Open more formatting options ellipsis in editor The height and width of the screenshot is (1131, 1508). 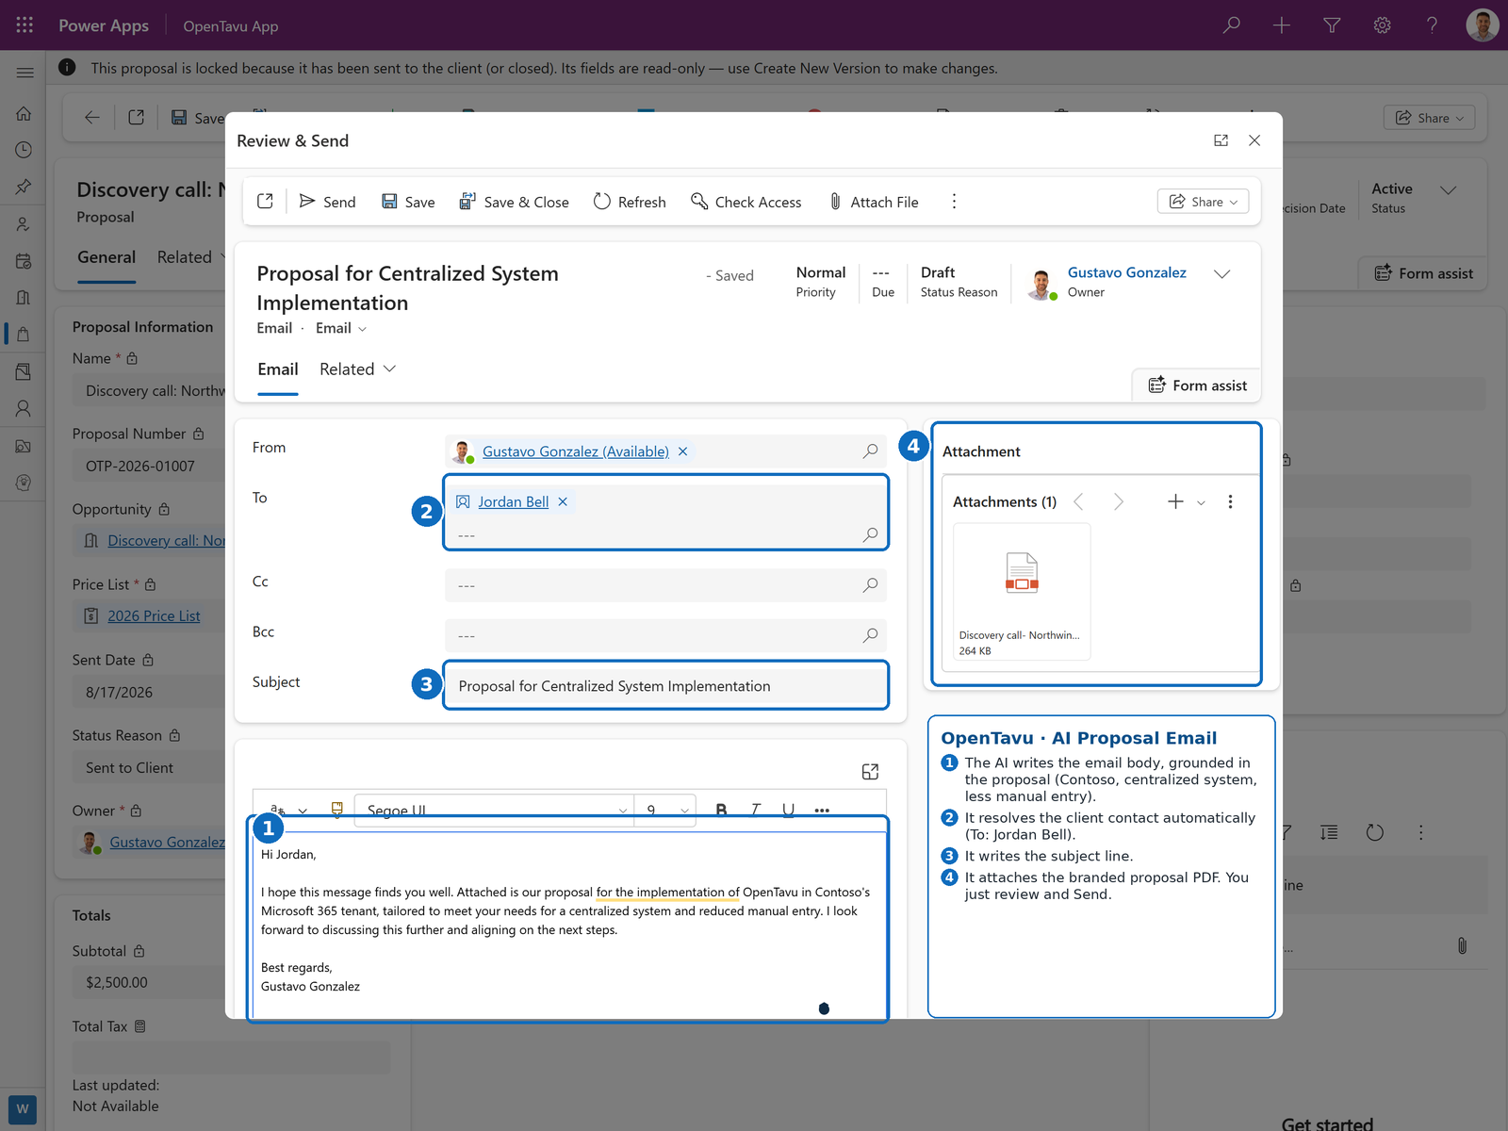pyautogui.click(x=822, y=811)
